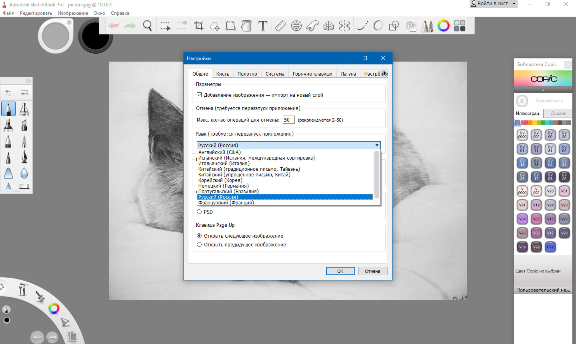The height and width of the screenshot is (344, 576).
Task: Choose 'Португальский (Бразилия)' from language list
Action: click(285, 191)
